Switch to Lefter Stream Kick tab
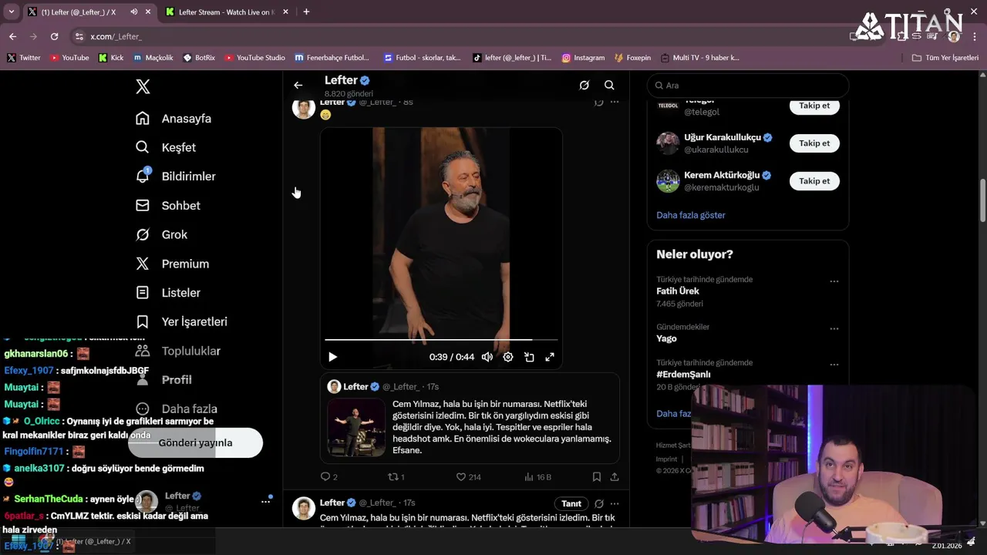Screen dimensions: 987x555 click(x=226, y=12)
